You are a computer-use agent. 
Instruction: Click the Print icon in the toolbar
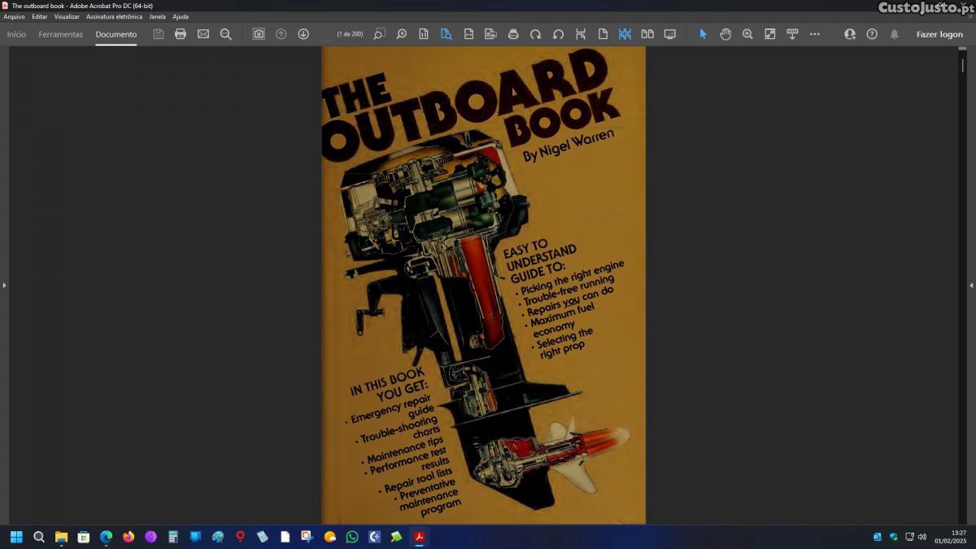pos(181,34)
